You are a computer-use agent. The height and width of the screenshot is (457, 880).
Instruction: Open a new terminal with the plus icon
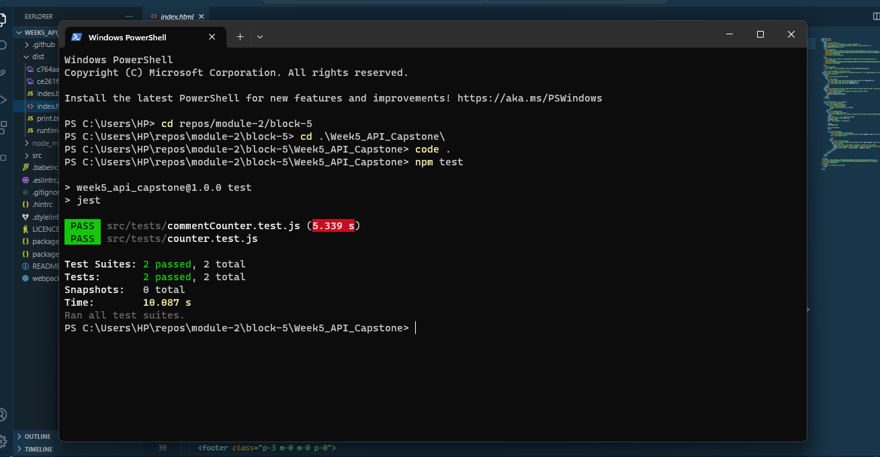[240, 37]
